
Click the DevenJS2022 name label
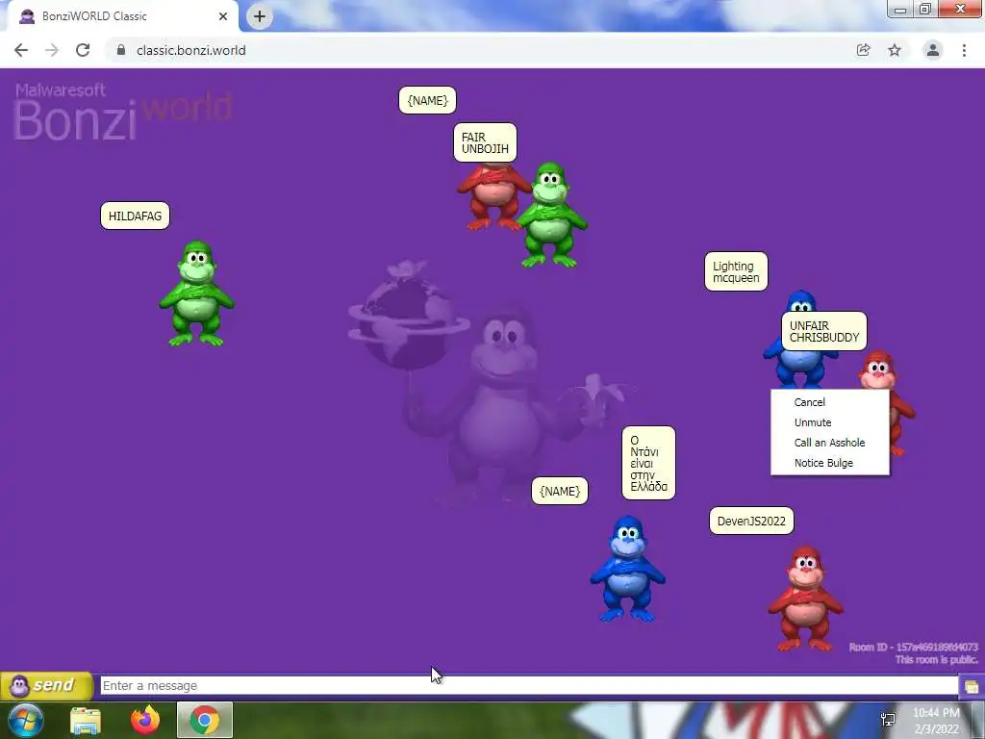[x=751, y=521]
